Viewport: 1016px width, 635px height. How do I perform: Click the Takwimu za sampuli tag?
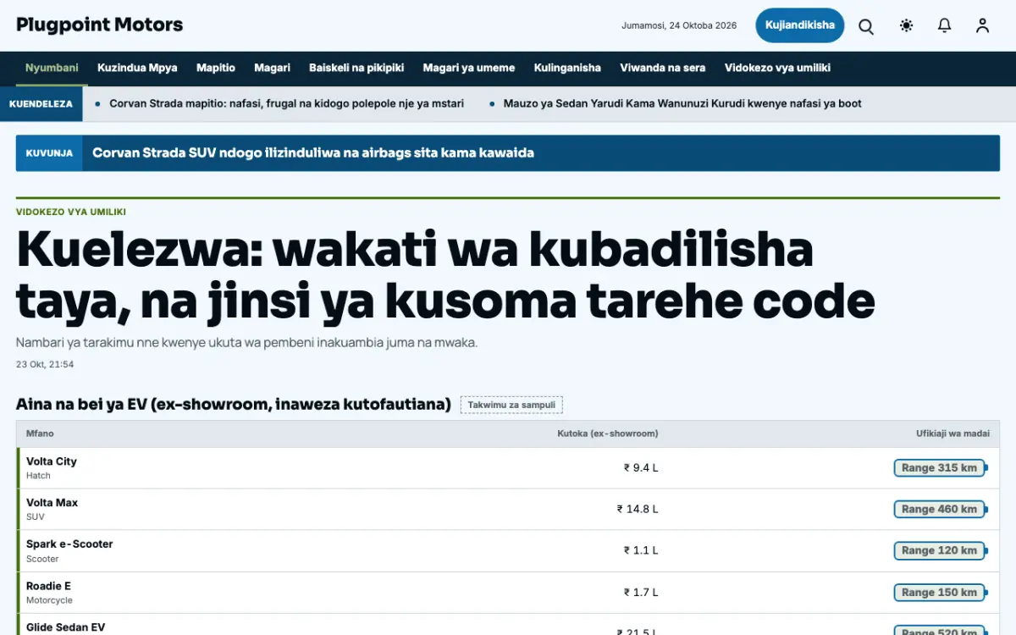[x=511, y=405]
